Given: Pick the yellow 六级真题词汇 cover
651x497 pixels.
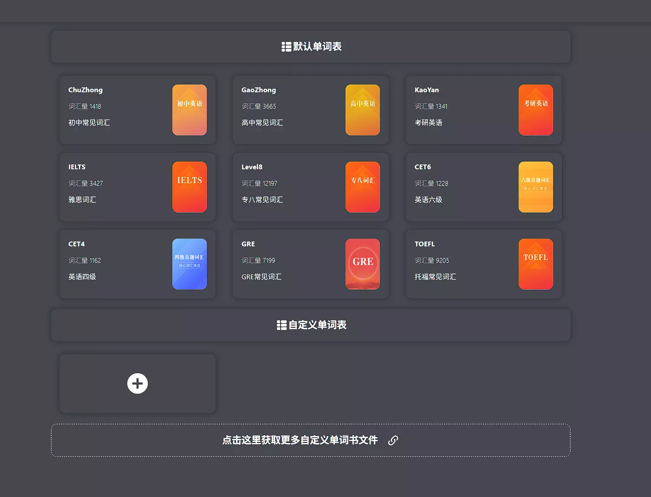Looking at the screenshot, I should (535, 187).
